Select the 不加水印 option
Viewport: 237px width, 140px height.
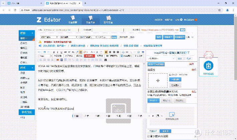click(153, 131)
